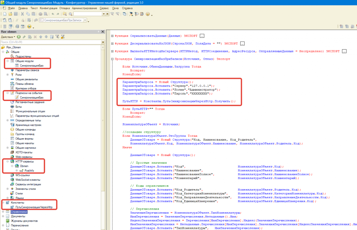Select constant ПутьСинхронизацииЧерезHttp in tree

click(34, 207)
